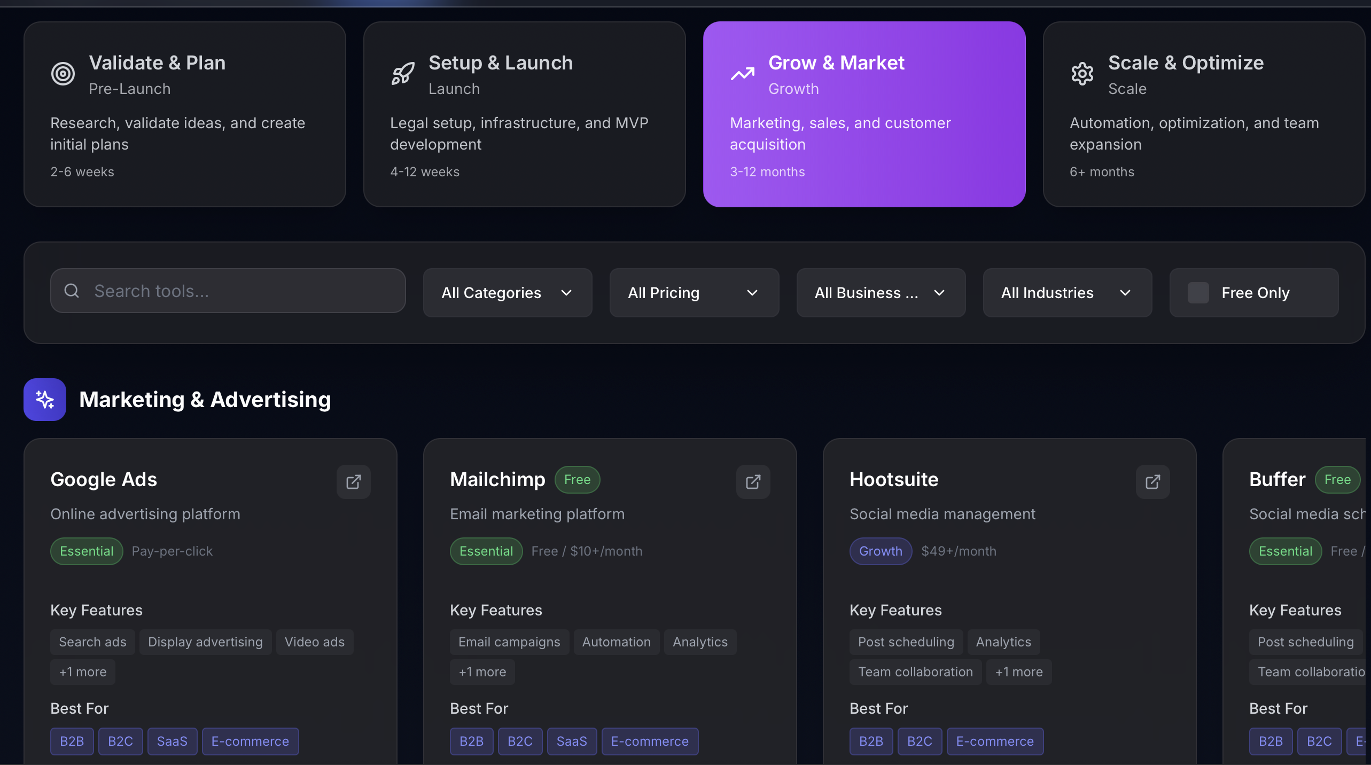This screenshot has width=1371, height=765.
Task: Click the Essential badge on Mailchimp card
Action: click(x=486, y=551)
